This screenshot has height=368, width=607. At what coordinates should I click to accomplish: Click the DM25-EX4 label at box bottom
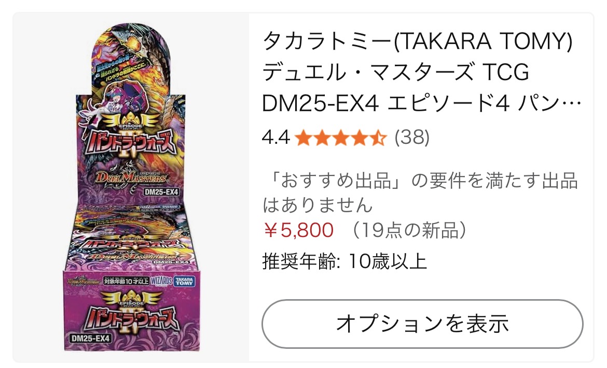[x=91, y=338]
